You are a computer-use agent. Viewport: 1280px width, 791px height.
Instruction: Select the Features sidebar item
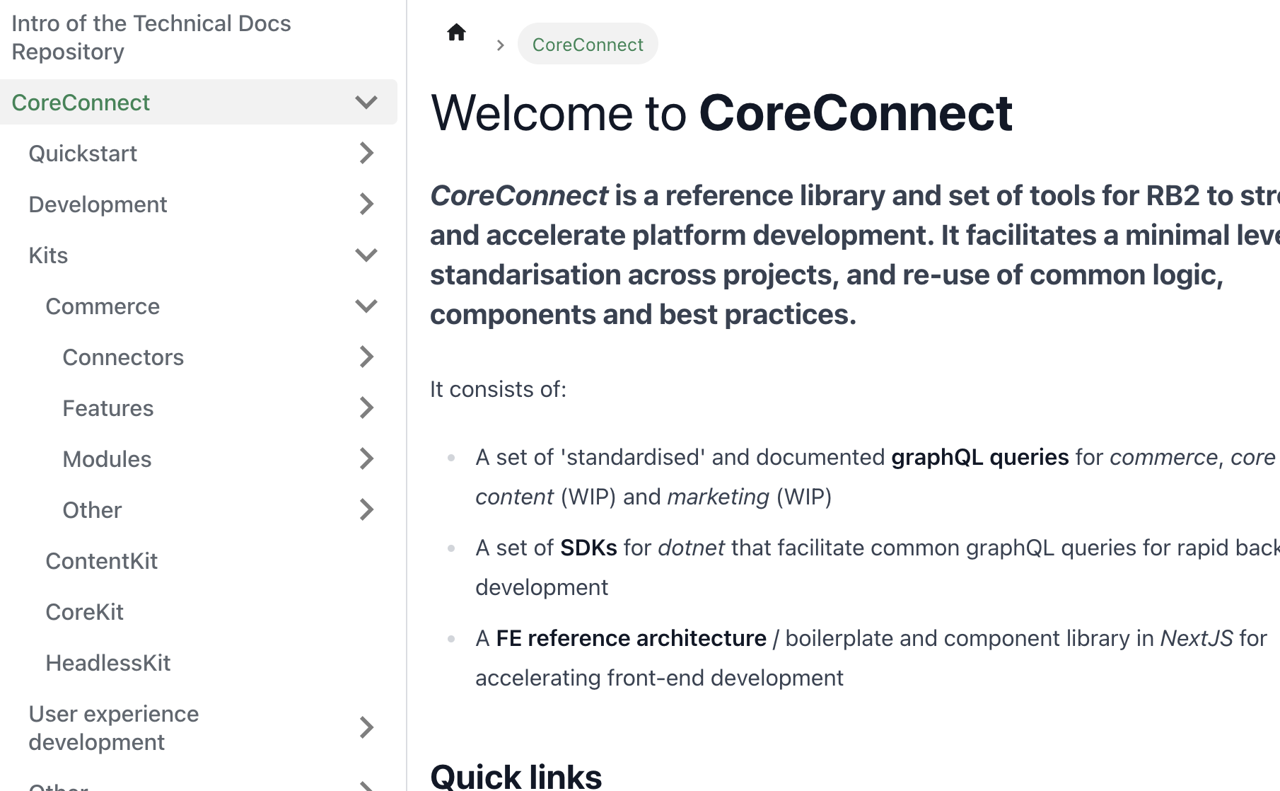point(107,408)
